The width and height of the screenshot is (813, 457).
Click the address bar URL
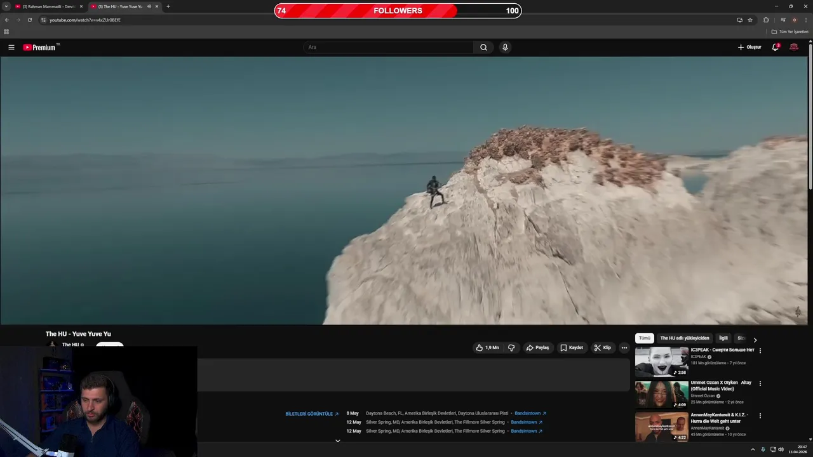coord(85,20)
